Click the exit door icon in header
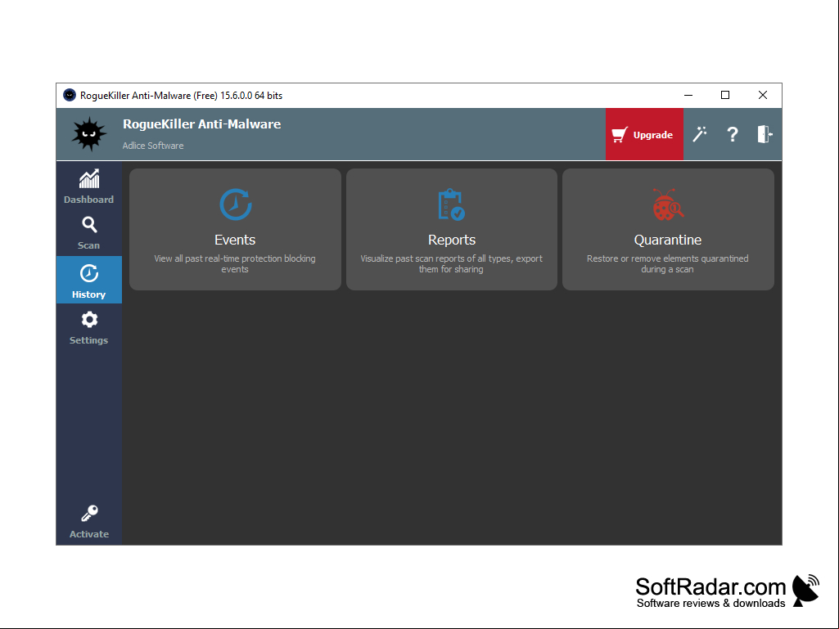Screen dimensions: 839x629 765,134
